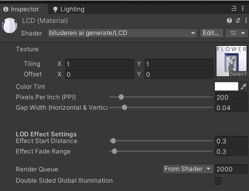The image size is (249, 191).
Task: Open the Shader dropdown biluderen ai generate/LCD
Action: click(122, 33)
